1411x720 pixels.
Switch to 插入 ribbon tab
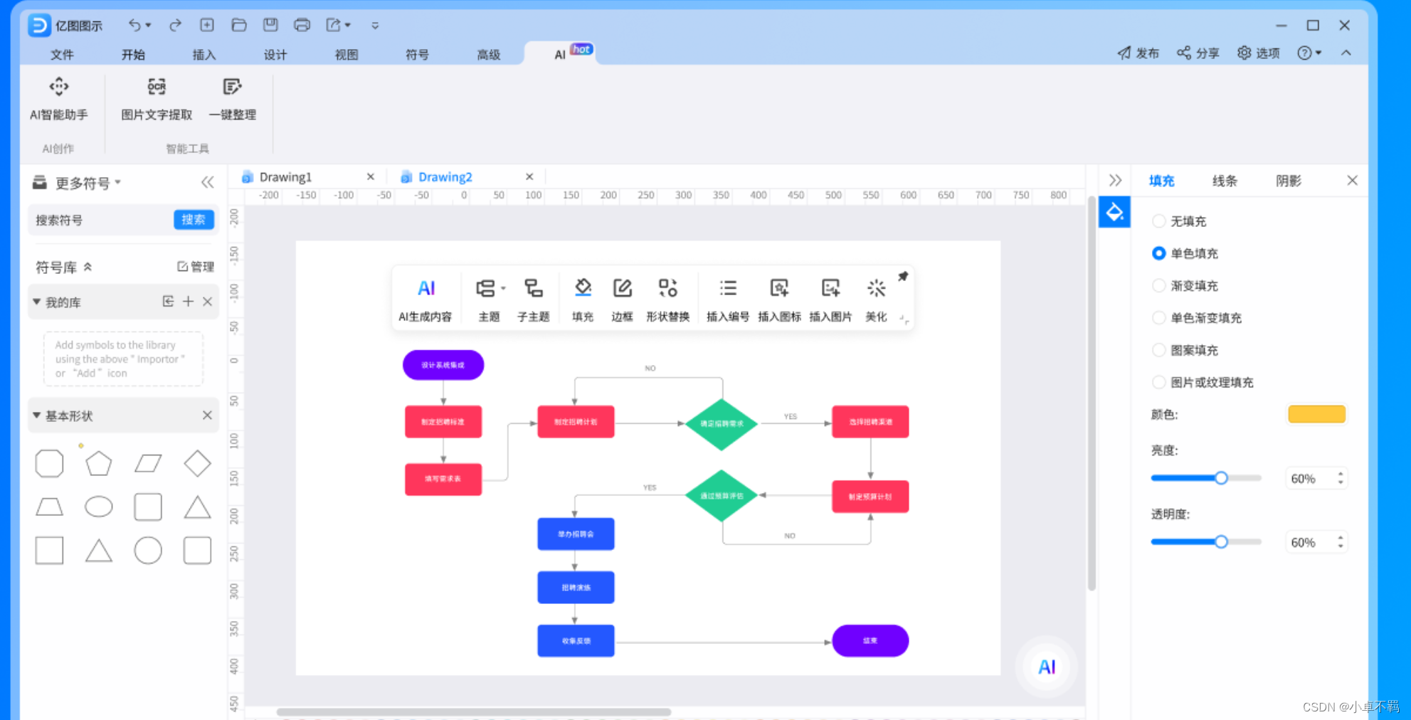pyautogui.click(x=204, y=55)
